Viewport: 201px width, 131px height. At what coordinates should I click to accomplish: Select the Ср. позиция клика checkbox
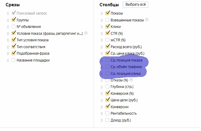click(107, 73)
